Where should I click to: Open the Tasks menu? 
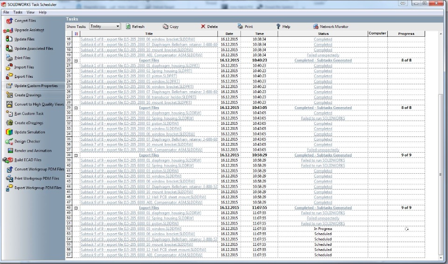[x=18, y=12]
